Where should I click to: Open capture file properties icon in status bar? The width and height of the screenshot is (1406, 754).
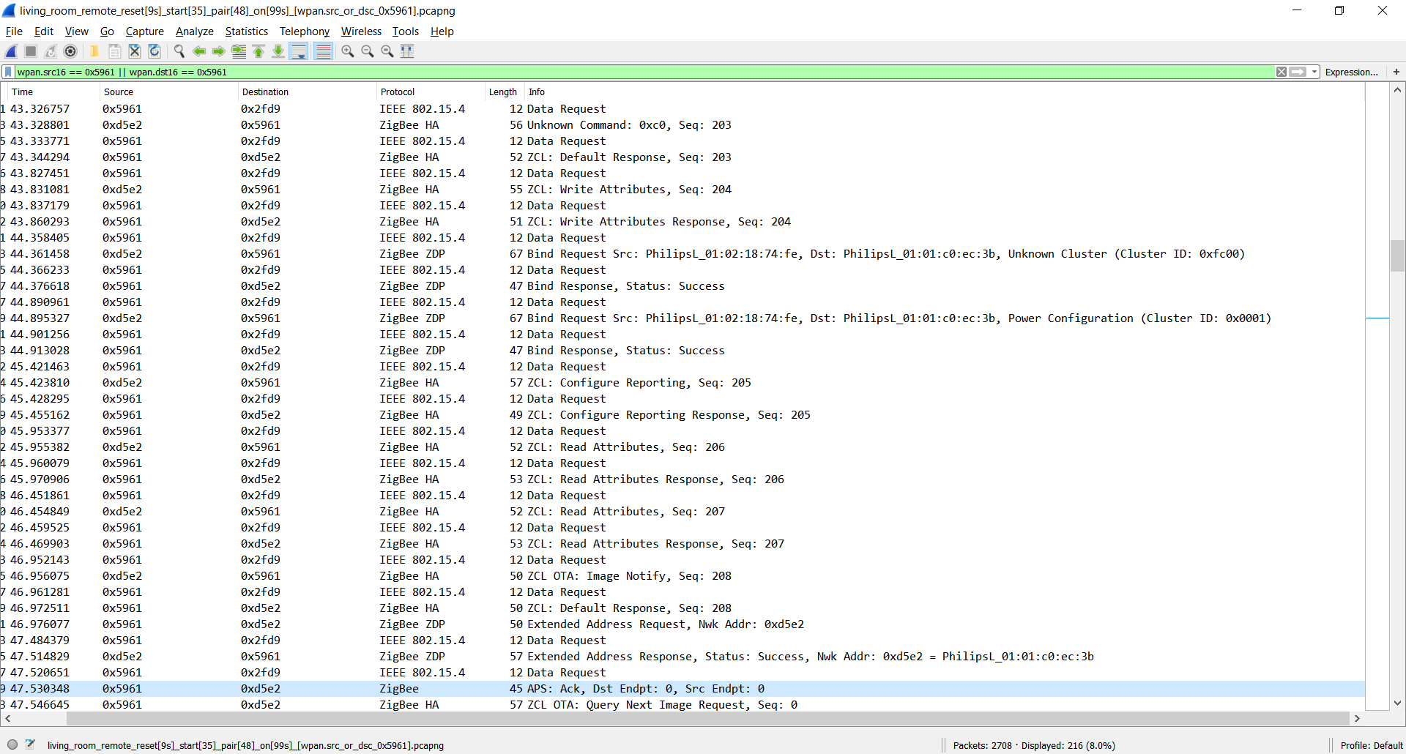point(30,745)
